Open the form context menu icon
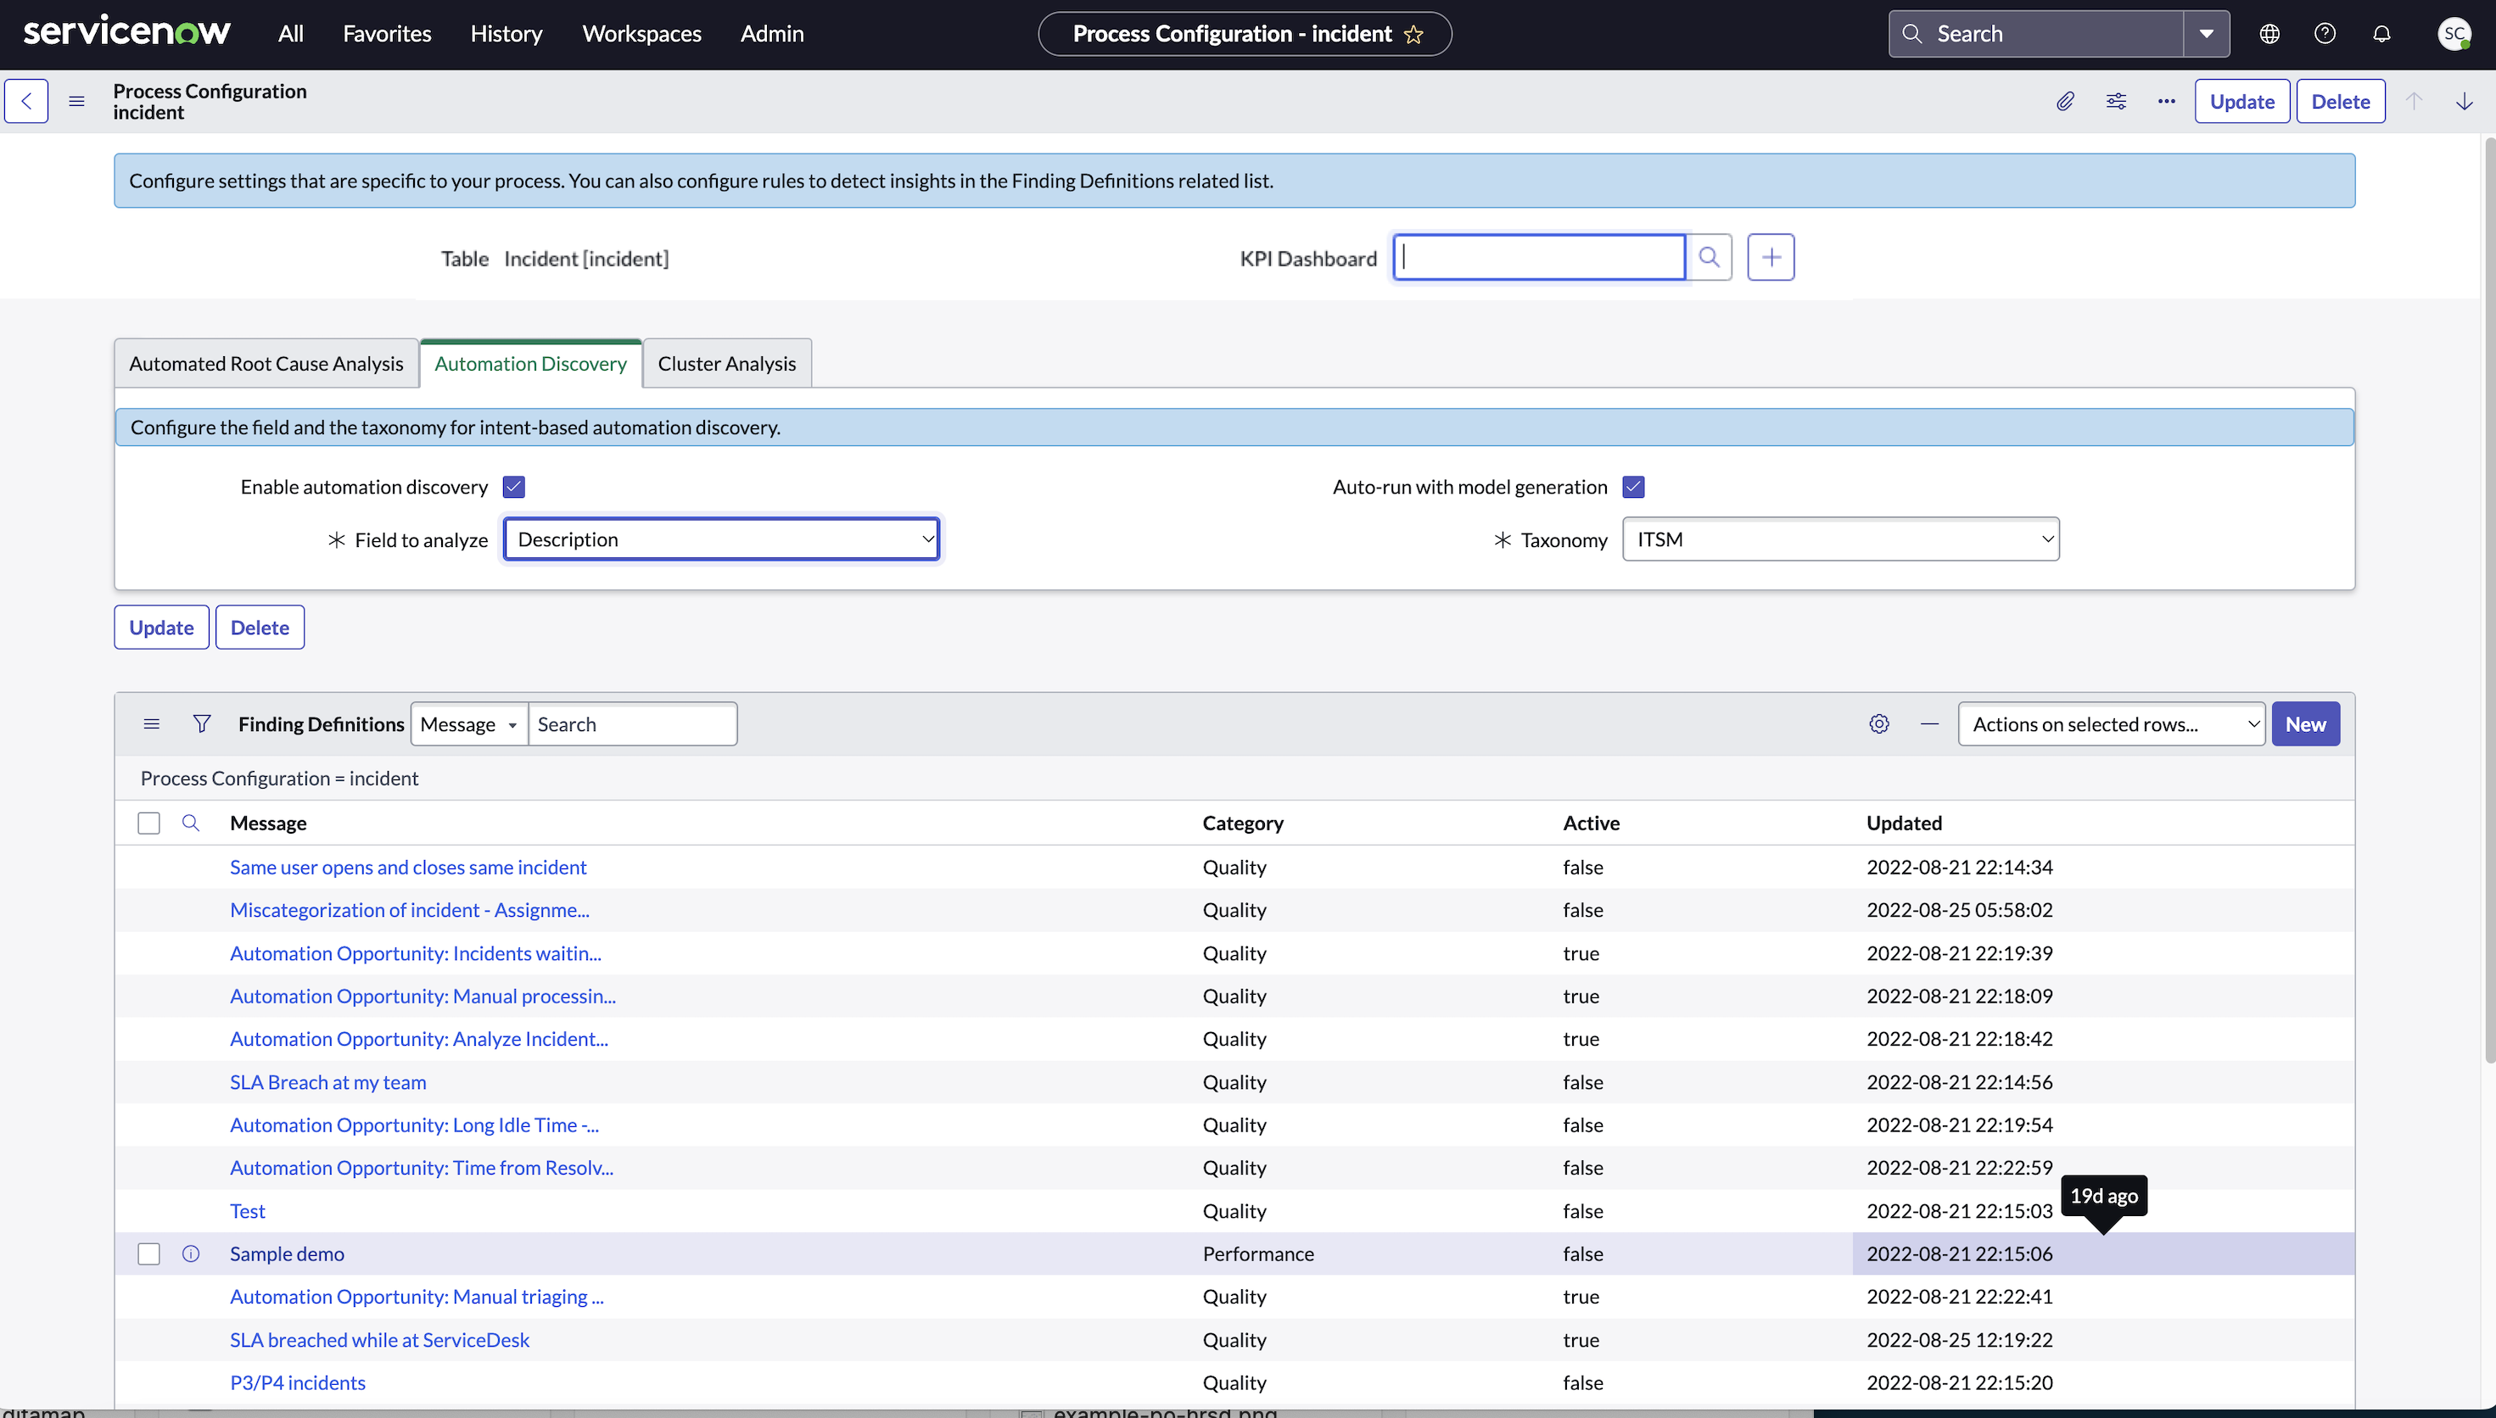This screenshot has width=2496, height=1418. (77, 101)
